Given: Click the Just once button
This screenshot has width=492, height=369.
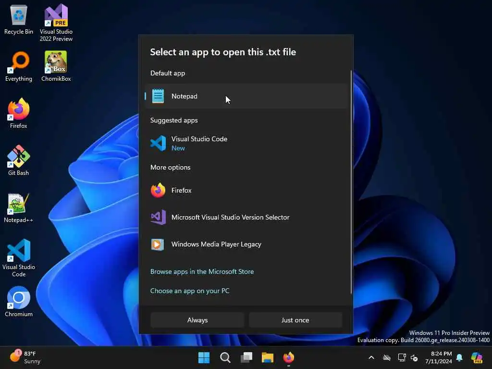Looking at the screenshot, I should [295, 320].
